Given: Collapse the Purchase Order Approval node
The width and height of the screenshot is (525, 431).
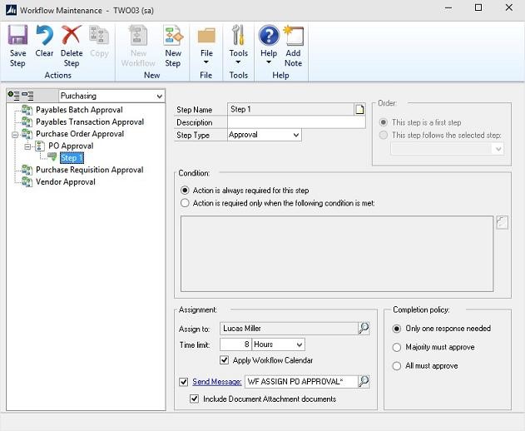Looking at the screenshot, I should (15, 135).
